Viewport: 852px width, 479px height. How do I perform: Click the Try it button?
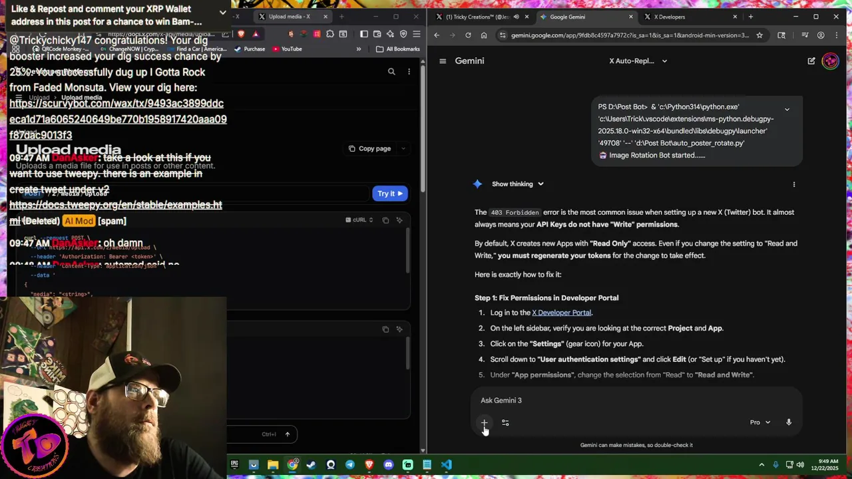click(389, 194)
